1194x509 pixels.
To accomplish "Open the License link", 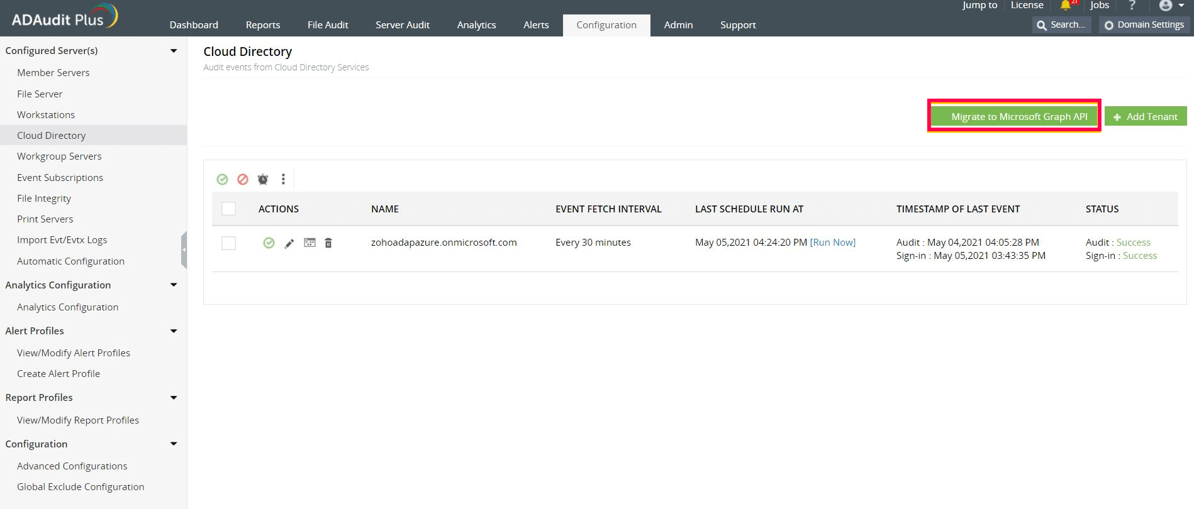I will (x=1027, y=5).
